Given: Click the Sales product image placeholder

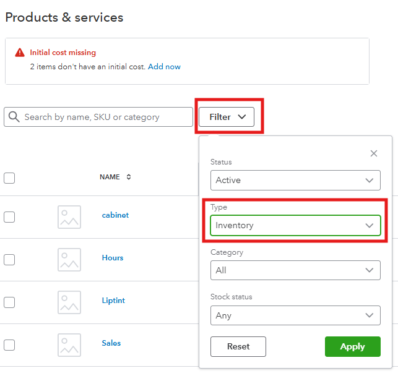Looking at the screenshot, I should [x=69, y=345].
